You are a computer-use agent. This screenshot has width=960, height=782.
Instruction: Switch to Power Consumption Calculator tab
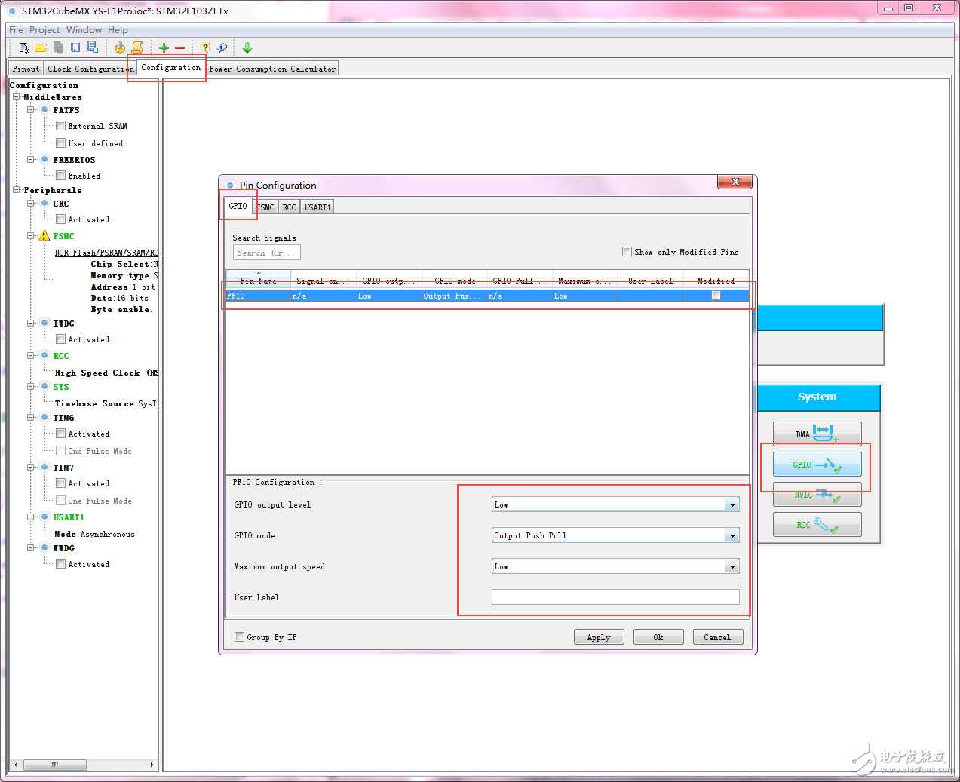272,69
